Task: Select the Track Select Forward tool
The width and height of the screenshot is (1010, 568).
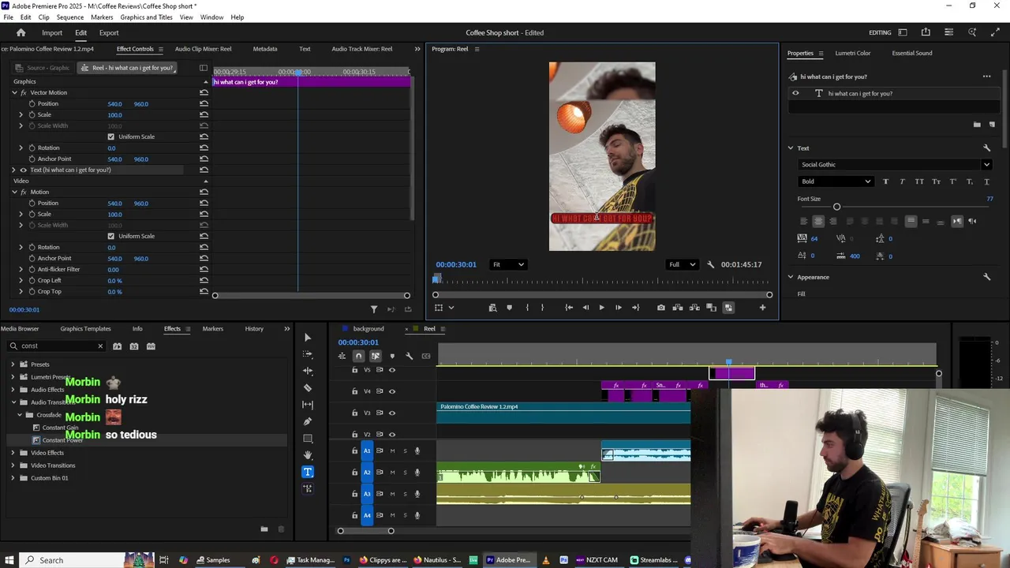Action: [308, 354]
